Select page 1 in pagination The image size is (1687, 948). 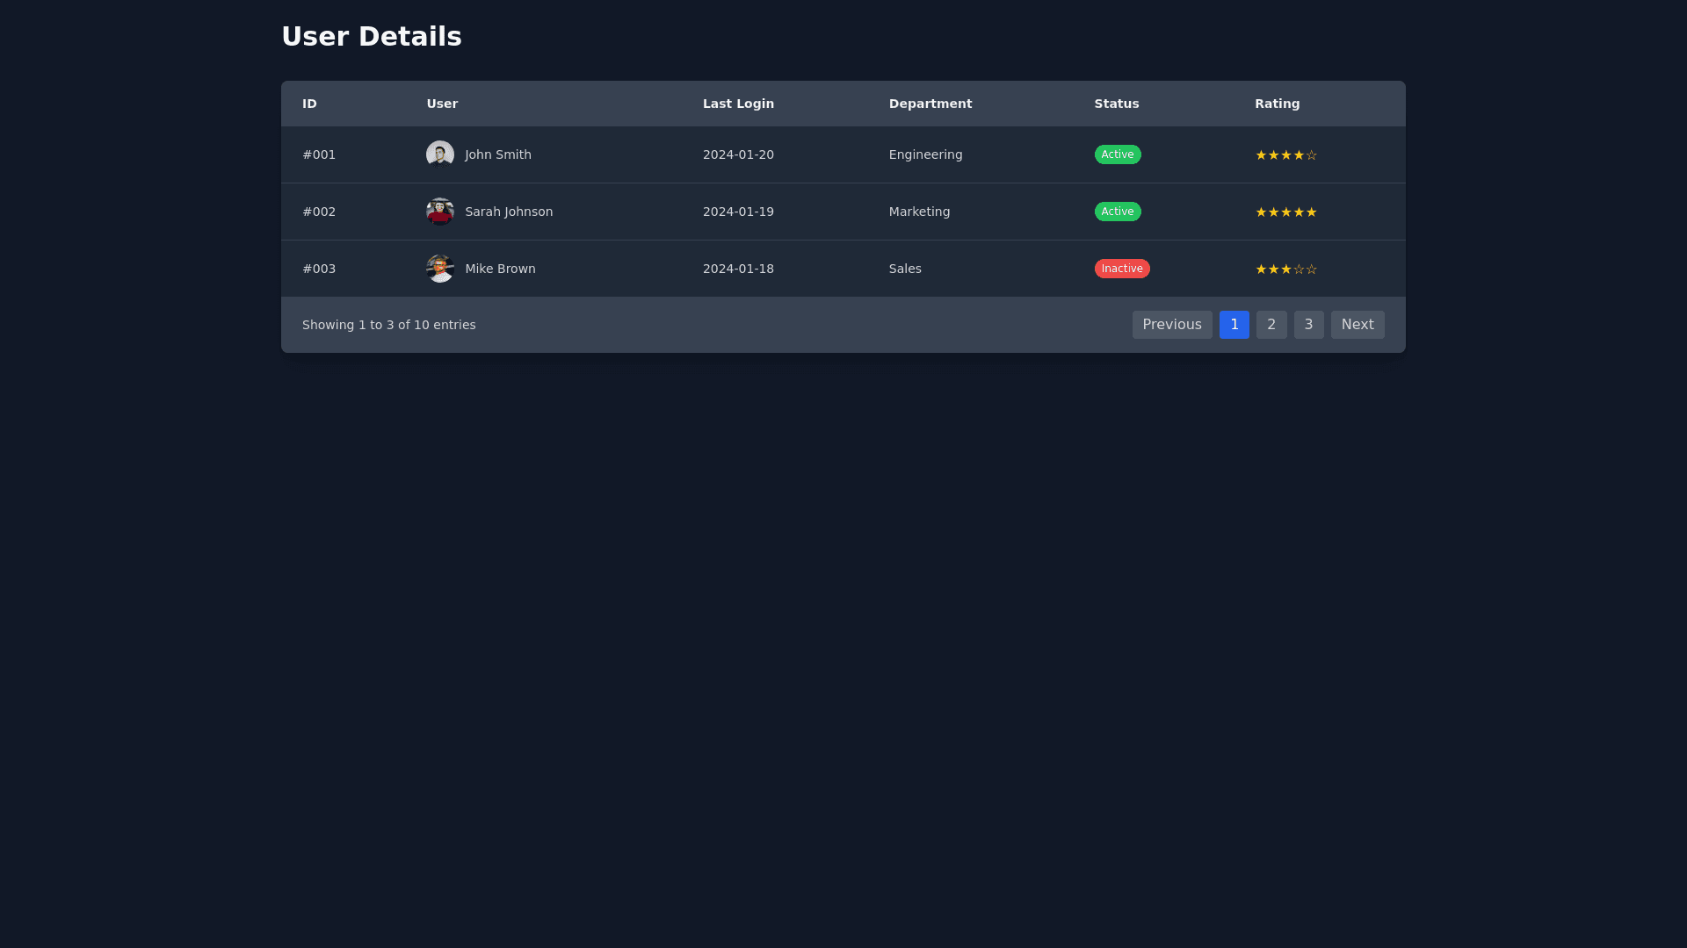click(1234, 325)
